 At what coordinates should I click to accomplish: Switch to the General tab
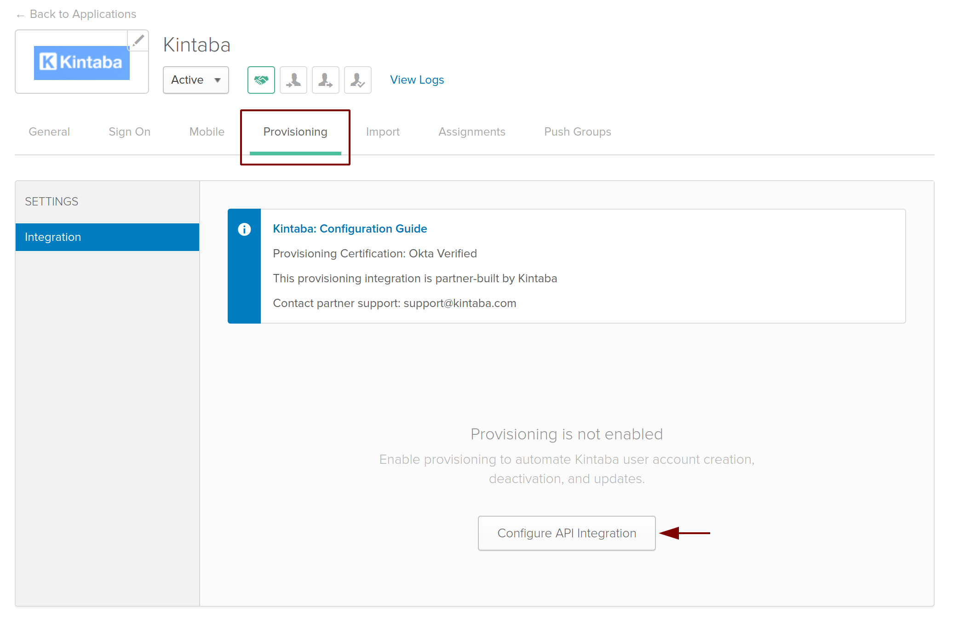click(x=49, y=132)
